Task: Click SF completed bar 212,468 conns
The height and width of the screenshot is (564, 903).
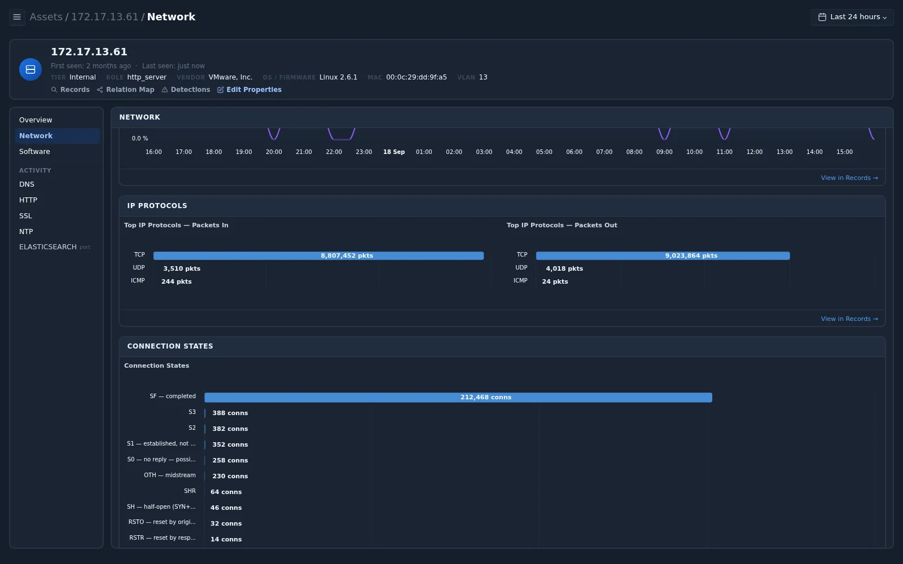Action: (458, 397)
